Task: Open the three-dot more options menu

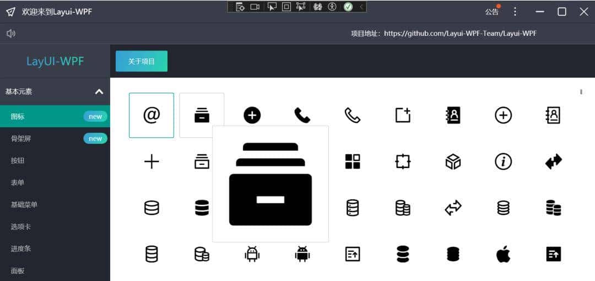Action: click(515, 12)
